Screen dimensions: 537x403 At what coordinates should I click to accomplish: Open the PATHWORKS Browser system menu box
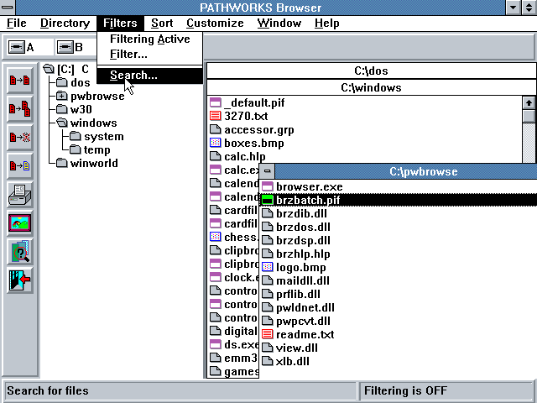(8, 8)
